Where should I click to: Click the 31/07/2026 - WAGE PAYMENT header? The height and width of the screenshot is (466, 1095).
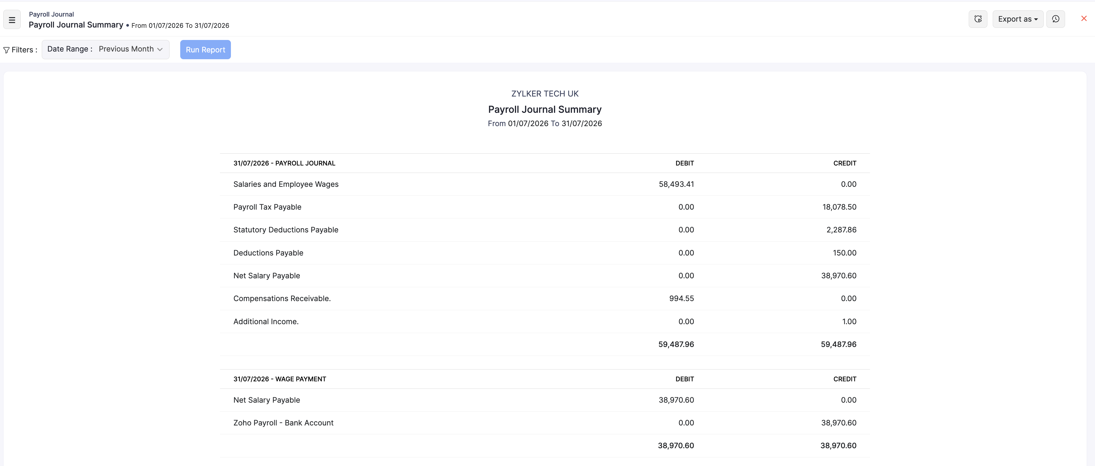[280, 379]
